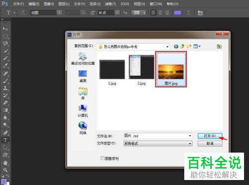Toggle text orientation in options bar
Image resolution: width=249 pixels, height=185 pixels.
(x=22, y=12)
